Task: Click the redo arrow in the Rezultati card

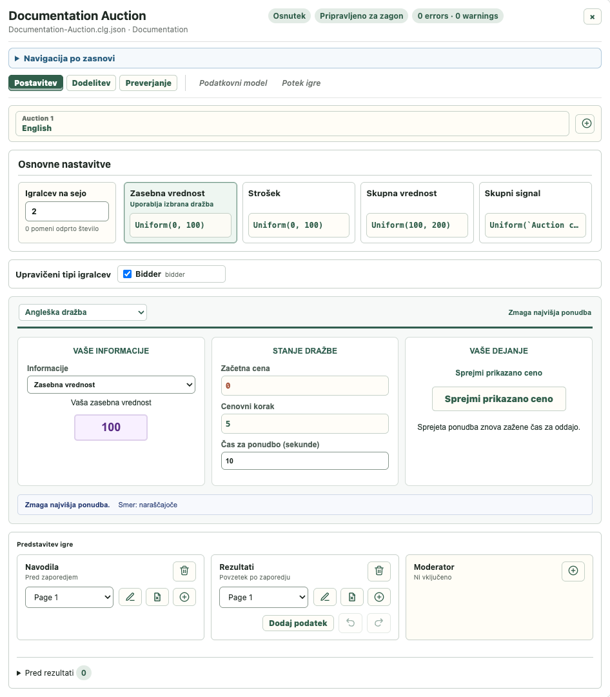Action: 379,623
